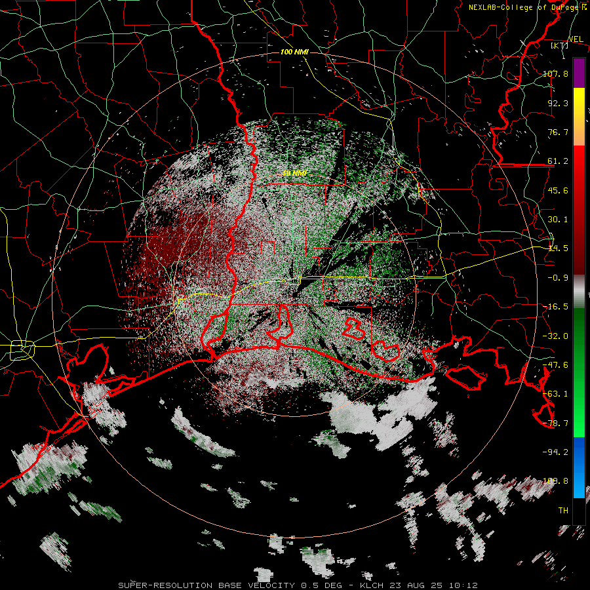Click the -16.5 velocity scale value
Viewport: 590px width, 590px height.
pyautogui.click(x=555, y=307)
